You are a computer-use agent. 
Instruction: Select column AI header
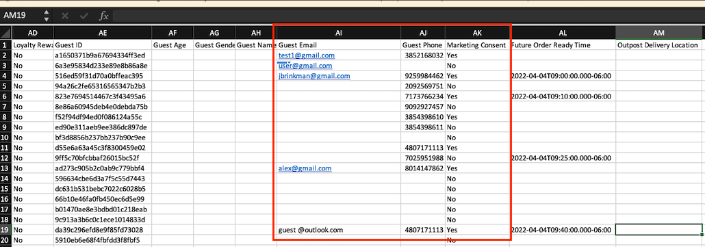(339, 33)
